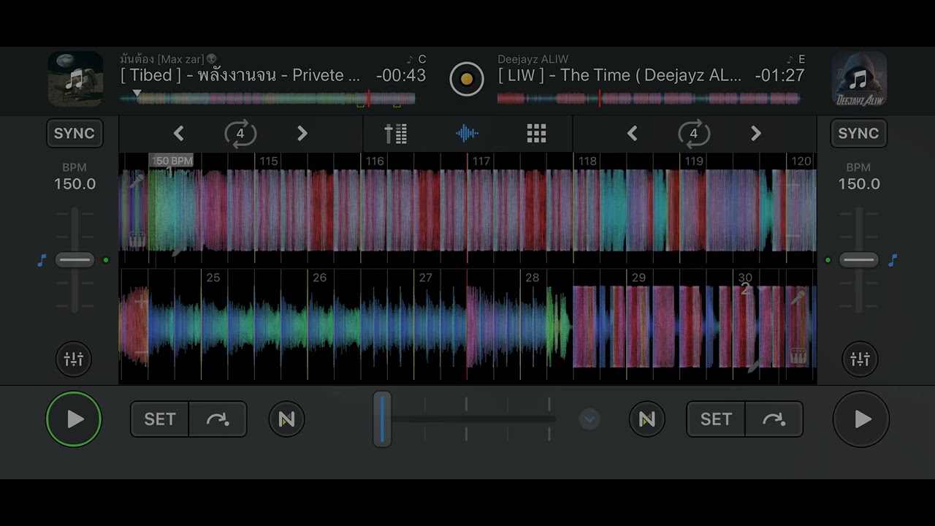Click the center record button
Image resolution: width=935 pixels, height=526 pixels.
[x=467, y=79]
